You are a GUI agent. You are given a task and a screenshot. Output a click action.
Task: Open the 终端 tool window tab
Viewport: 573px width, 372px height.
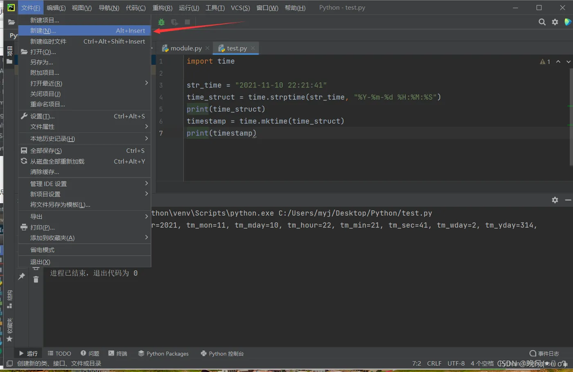click(117, 354)
